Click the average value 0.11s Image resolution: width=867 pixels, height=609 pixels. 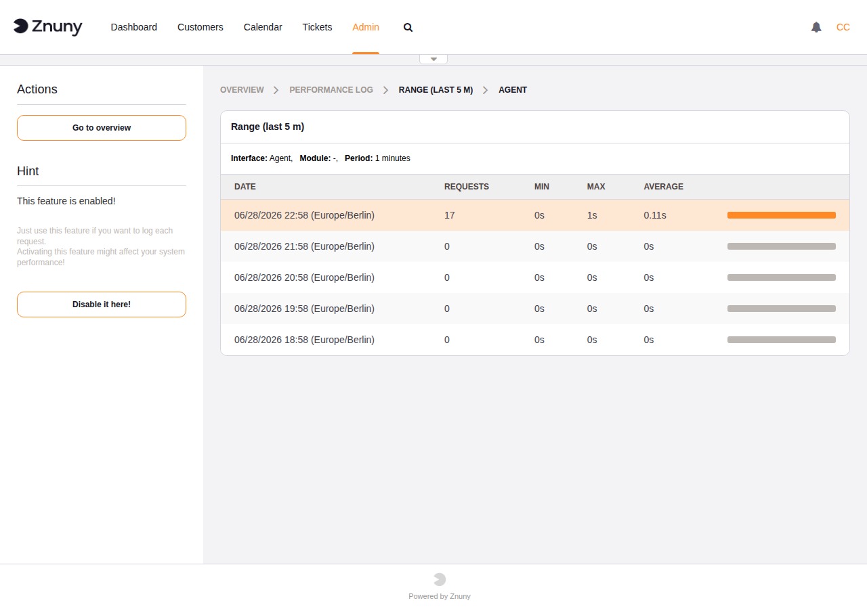(x=655, y=215)
